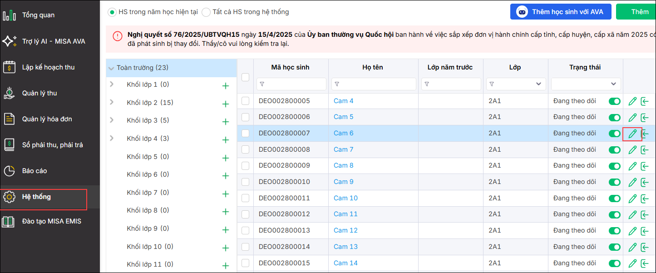Tick the checkbox for DEO002800008

246,149
